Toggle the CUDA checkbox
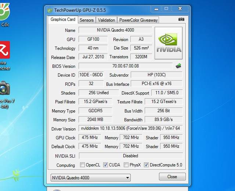 click(106, 165)
